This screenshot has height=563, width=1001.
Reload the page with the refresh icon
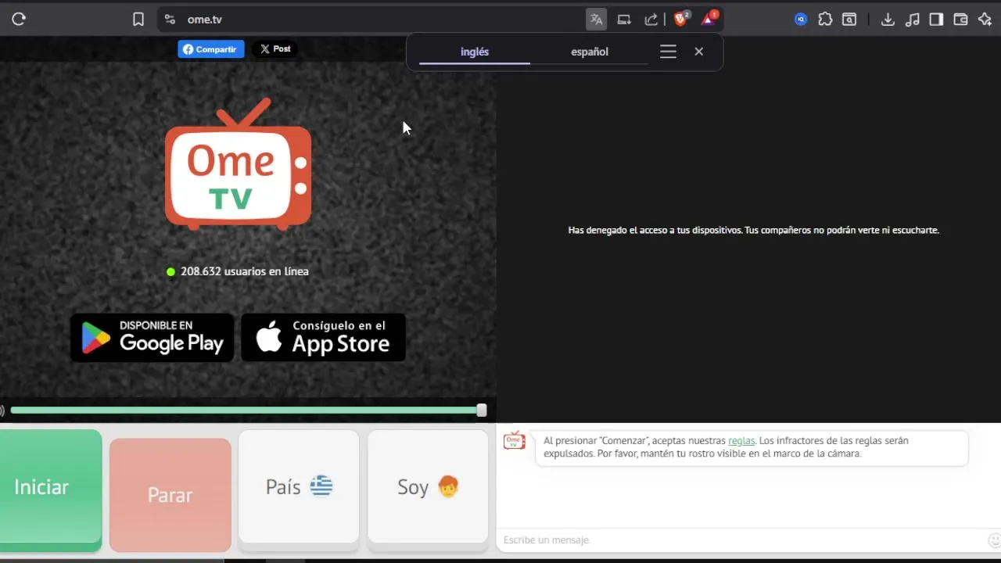pyautogui.click(x=19, y=20)
